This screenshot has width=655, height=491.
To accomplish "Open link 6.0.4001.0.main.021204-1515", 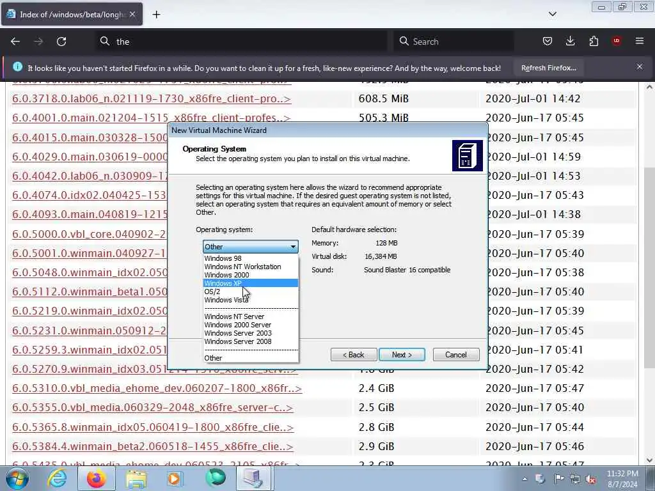I will click(151, 118).
